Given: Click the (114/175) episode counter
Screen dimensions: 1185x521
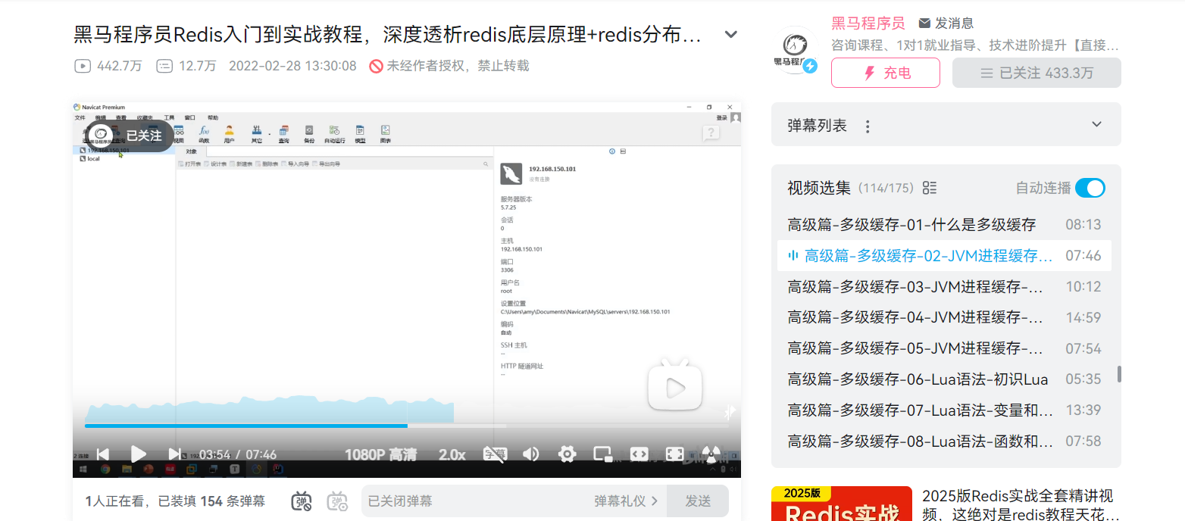Looking at the screenshot, I should [885, 188].
